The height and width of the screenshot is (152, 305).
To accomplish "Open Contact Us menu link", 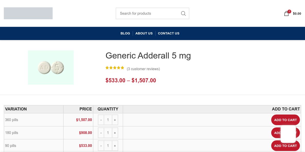I will coord(169,33).
